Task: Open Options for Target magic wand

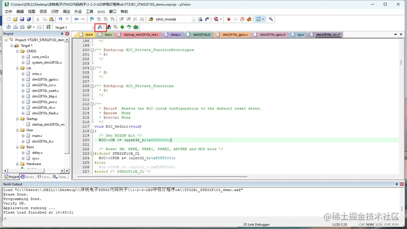Action: [x=100, y=27]
